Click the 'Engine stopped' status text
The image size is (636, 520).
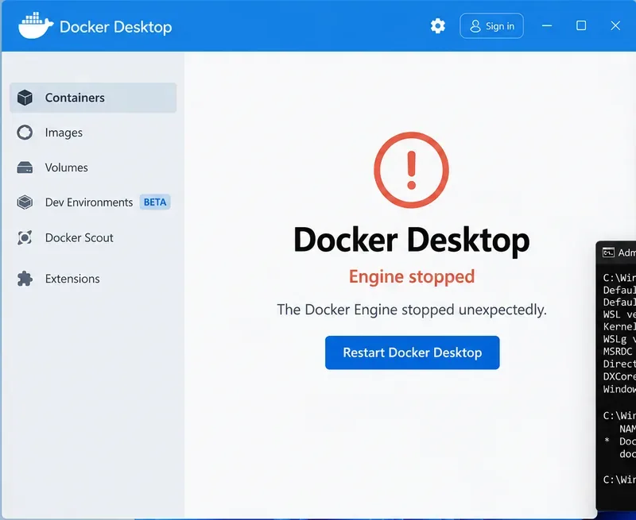click(412, 276)
